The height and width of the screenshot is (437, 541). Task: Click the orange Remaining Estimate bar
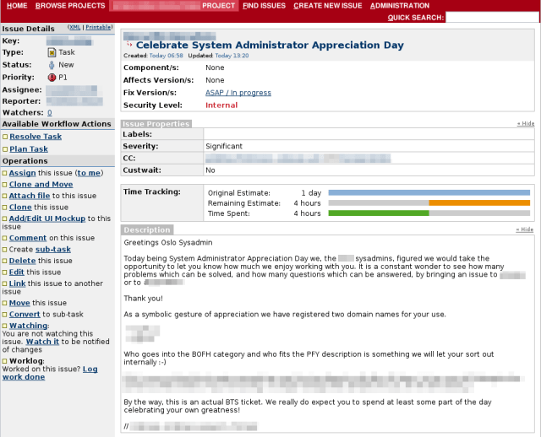coord(478,203)
